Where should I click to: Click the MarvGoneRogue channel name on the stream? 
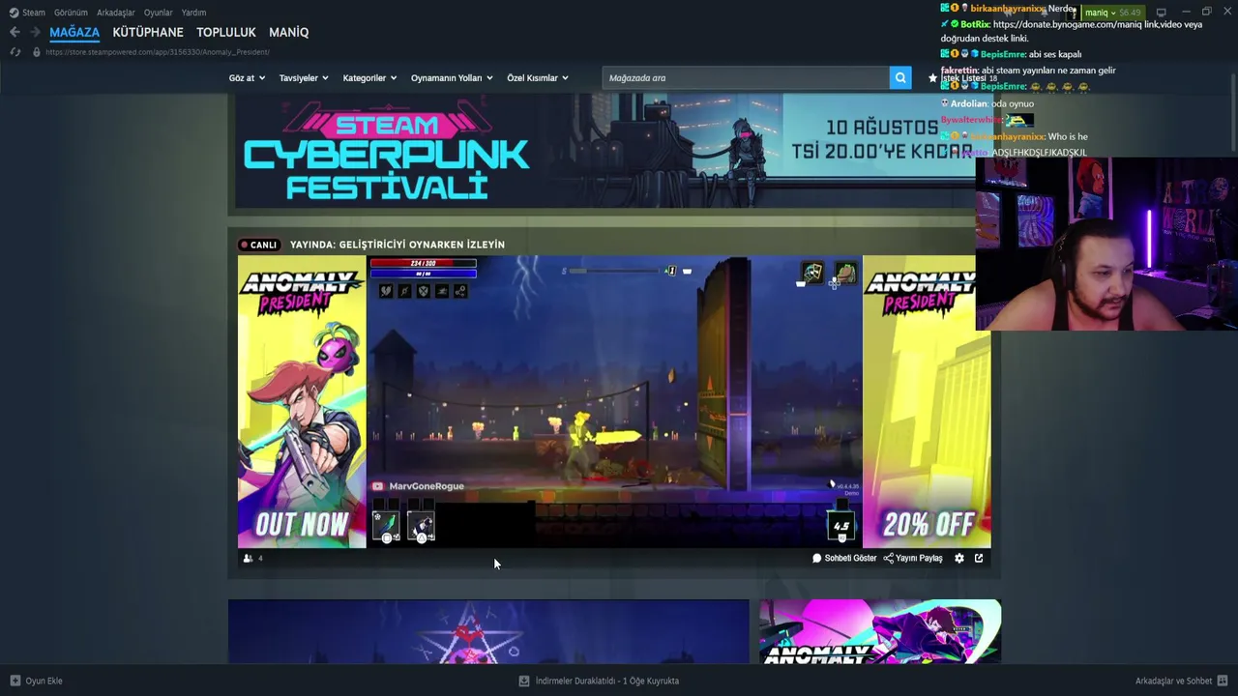tap(427, 486)
